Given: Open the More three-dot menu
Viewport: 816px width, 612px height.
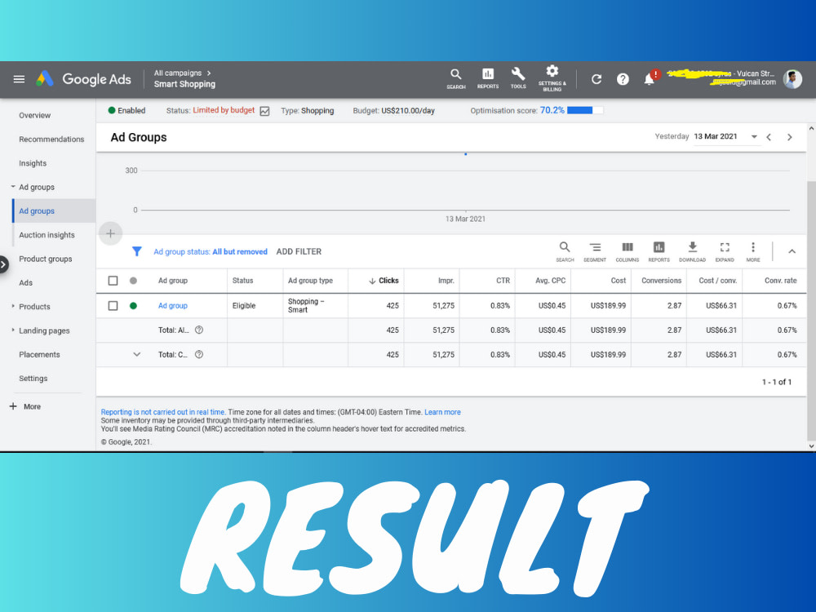Looking at the screenshot, I should (x=753, y=251).
